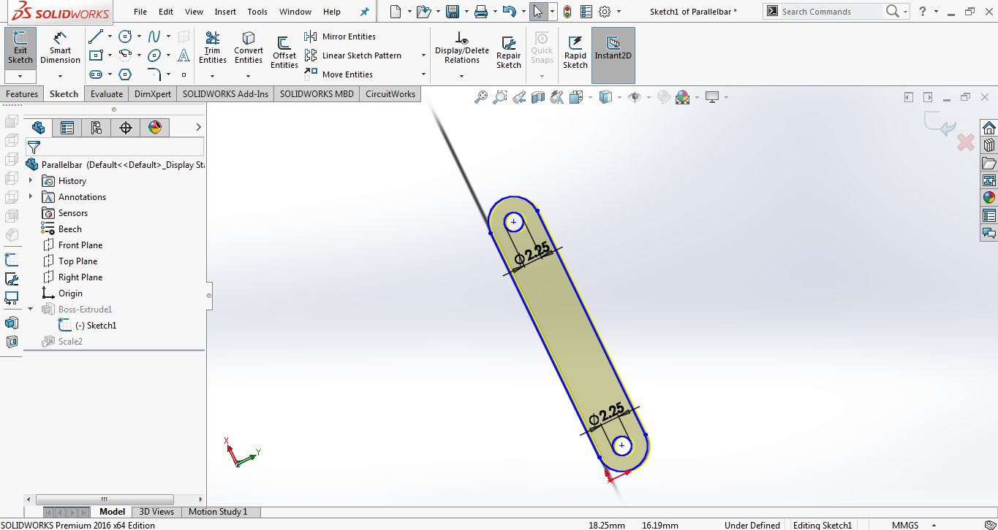Switch to the Features tab
The image size is (998, 530).
tap(22, 94)
